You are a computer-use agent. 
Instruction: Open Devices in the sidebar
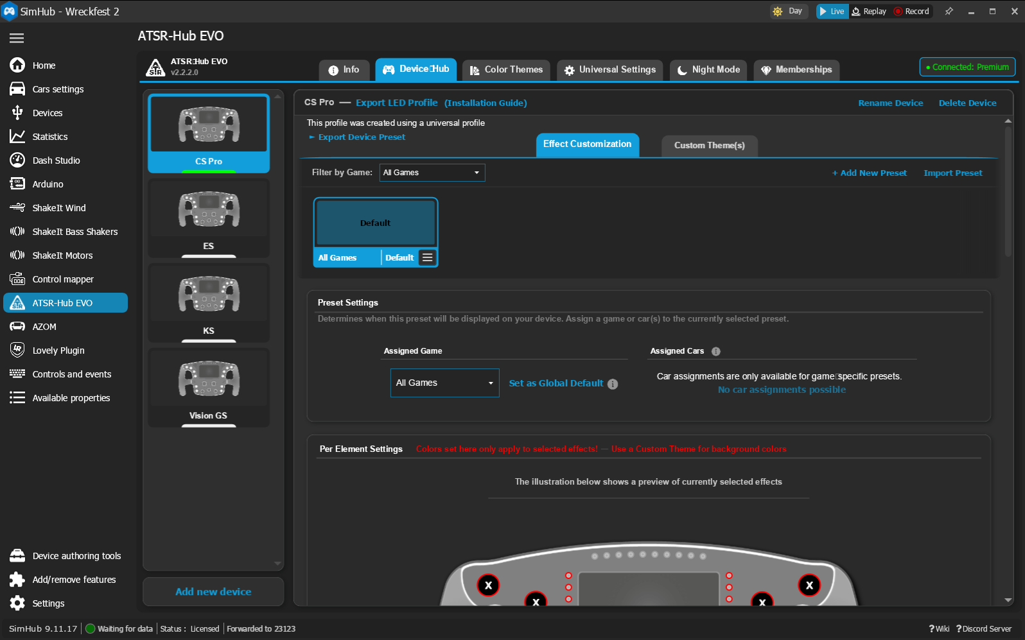(48, 113)
